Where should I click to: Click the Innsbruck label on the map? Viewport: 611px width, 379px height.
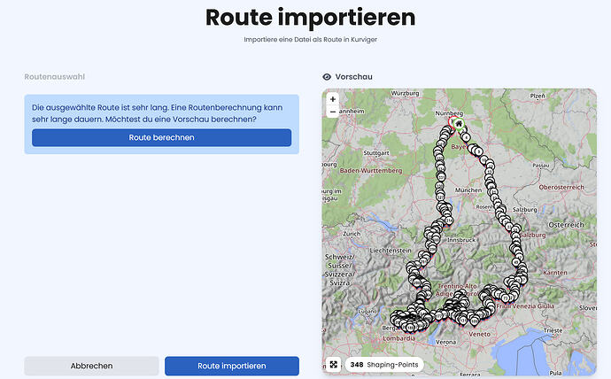[x=463, y=240]
